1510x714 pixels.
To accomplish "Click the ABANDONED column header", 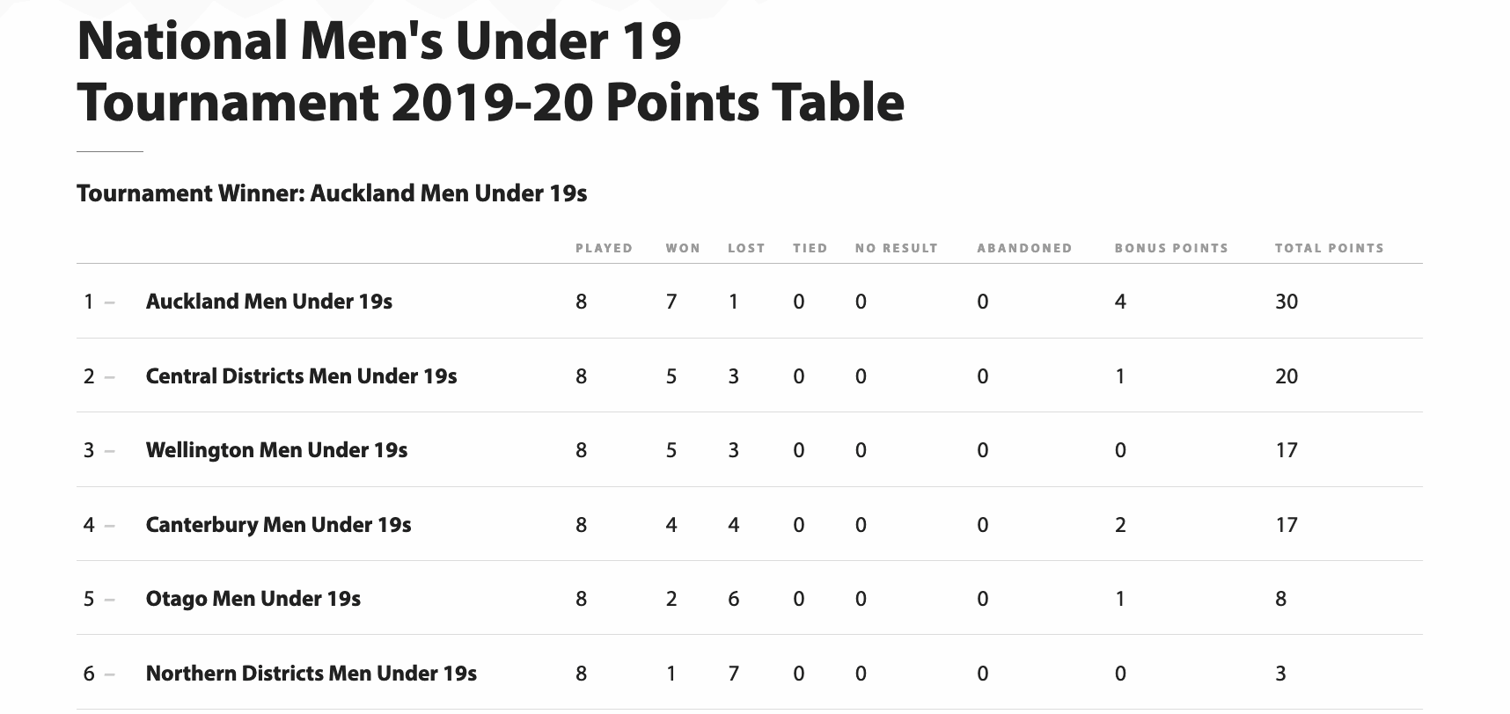I will tap(1024, 248).
